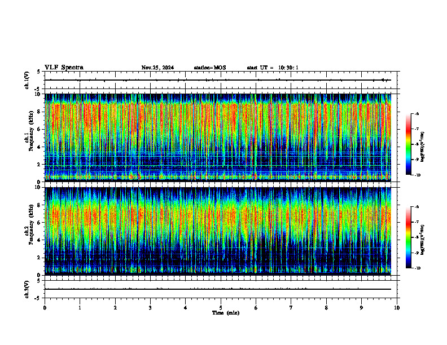This screenshot has width=447, height=345.
Task: Click time axis tick label "7"
Action: point(291,308)
